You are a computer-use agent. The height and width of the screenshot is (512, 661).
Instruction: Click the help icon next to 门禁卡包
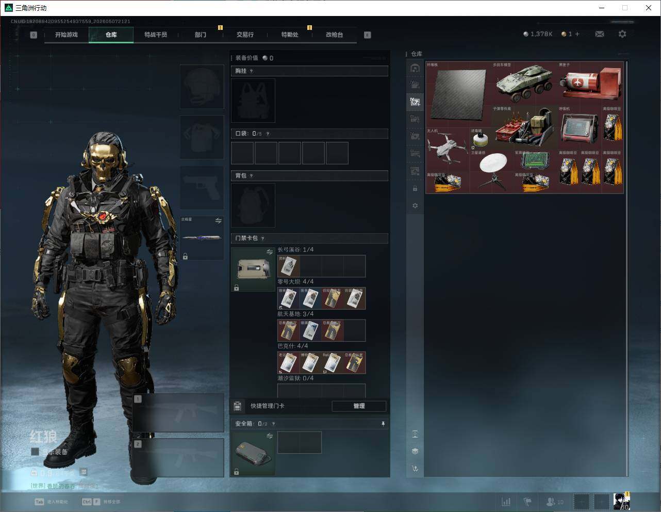[x=263, y=238]
